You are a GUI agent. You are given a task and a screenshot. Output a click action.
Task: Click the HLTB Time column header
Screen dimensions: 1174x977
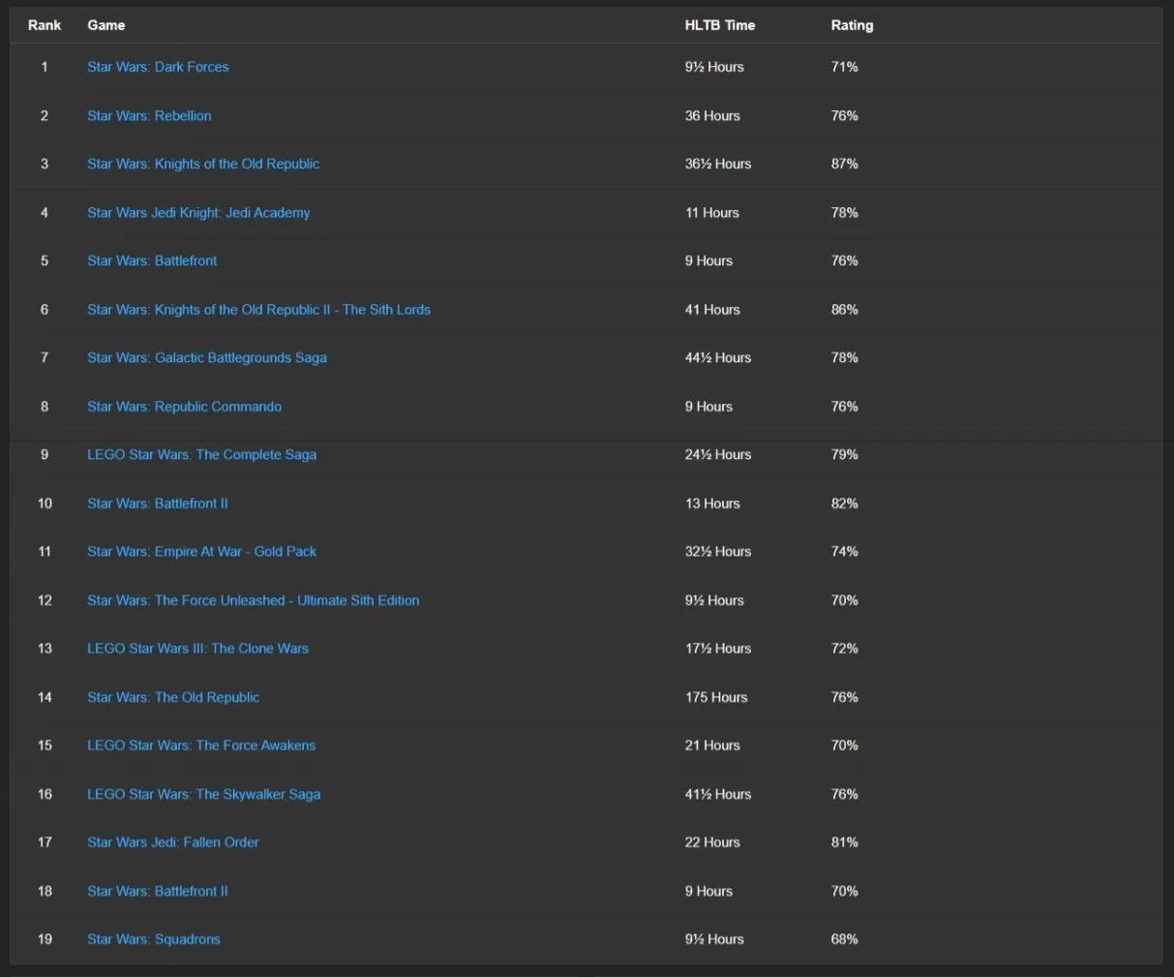coord(720,25)
